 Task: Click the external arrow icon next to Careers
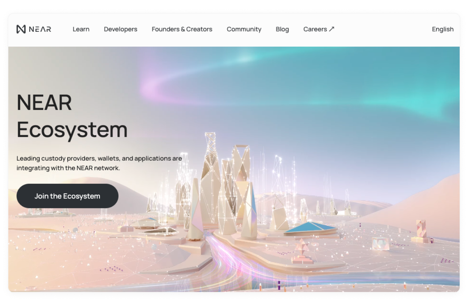pyautogui.click(x=332, y=29)
